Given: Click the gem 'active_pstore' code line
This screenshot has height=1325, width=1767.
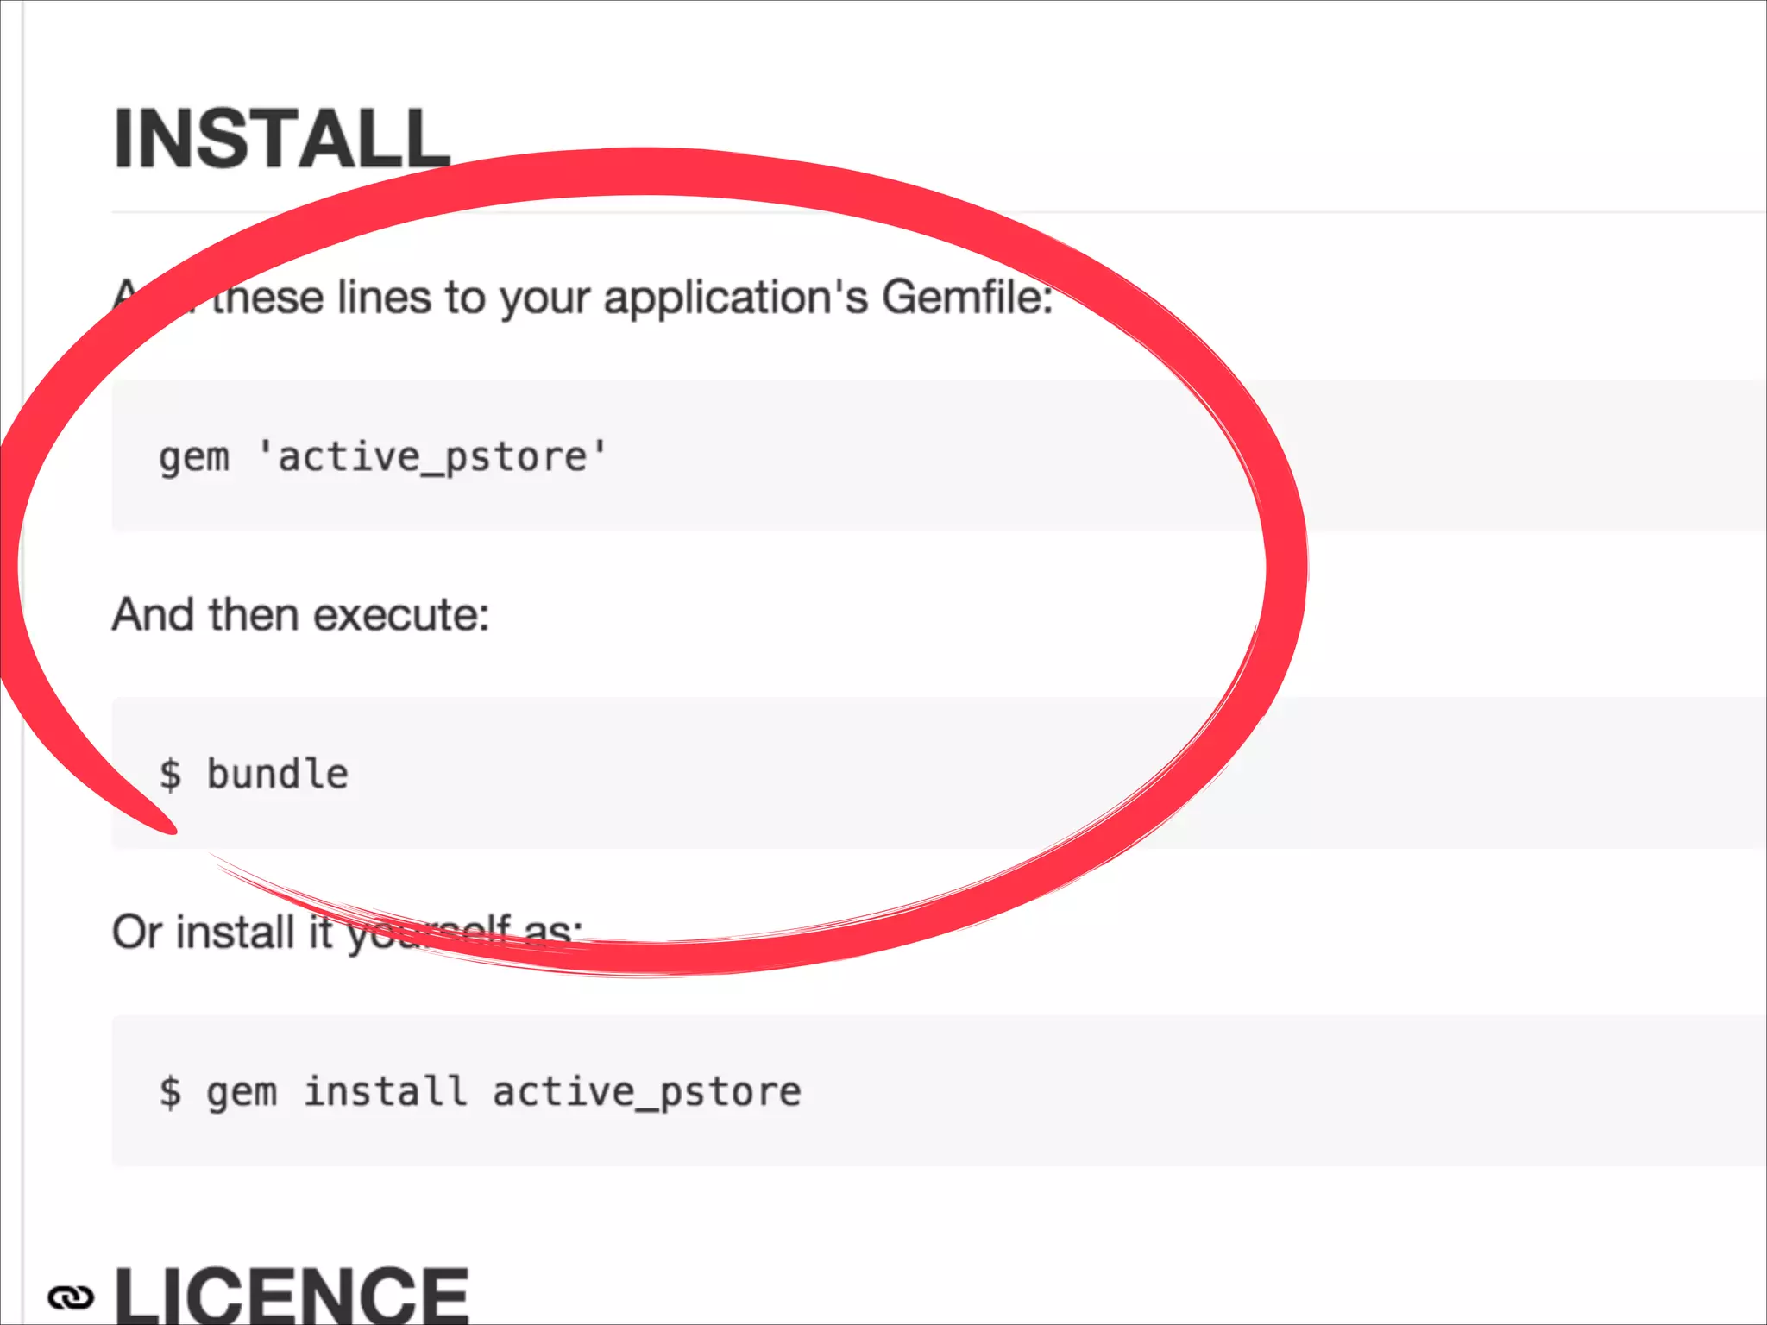Looking at the screenshot, I should click(383, 456).
